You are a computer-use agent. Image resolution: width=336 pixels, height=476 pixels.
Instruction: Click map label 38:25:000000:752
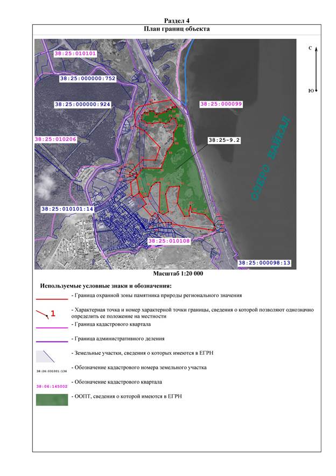click(88, 78)
